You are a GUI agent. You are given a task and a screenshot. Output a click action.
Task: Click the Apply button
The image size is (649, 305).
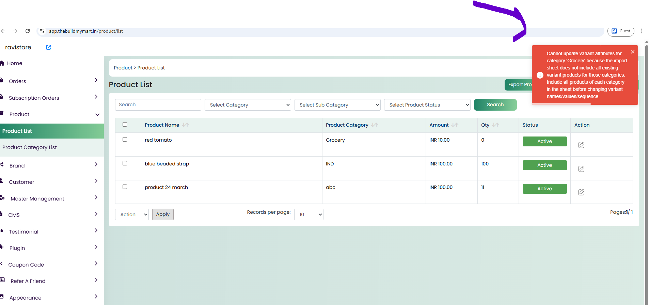tap(163, 214)
